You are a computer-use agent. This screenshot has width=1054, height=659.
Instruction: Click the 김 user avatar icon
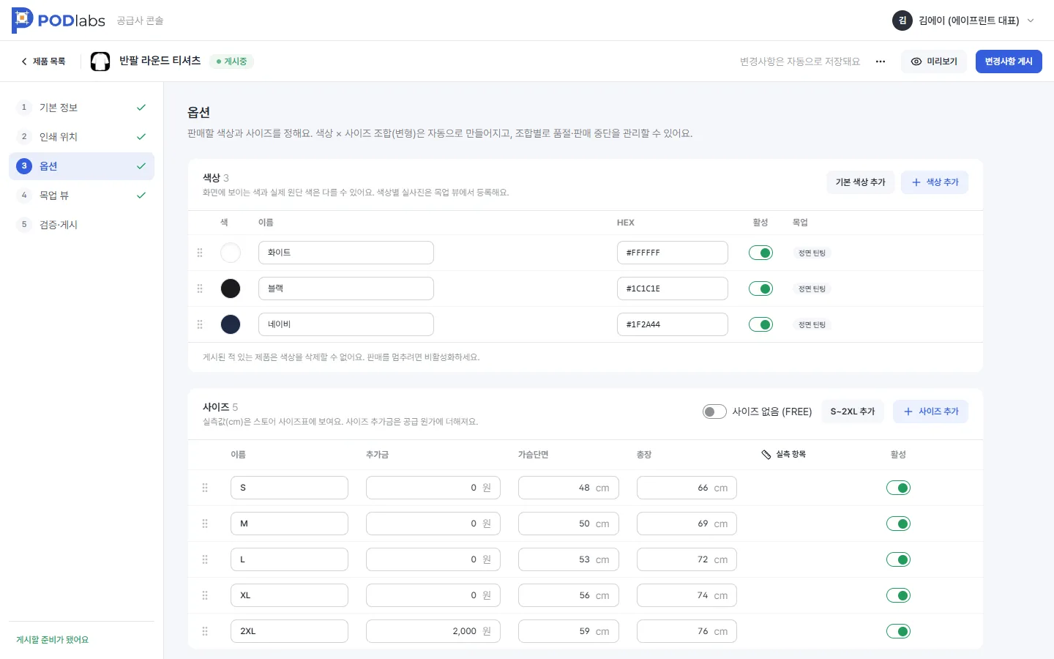coord(902,21)
